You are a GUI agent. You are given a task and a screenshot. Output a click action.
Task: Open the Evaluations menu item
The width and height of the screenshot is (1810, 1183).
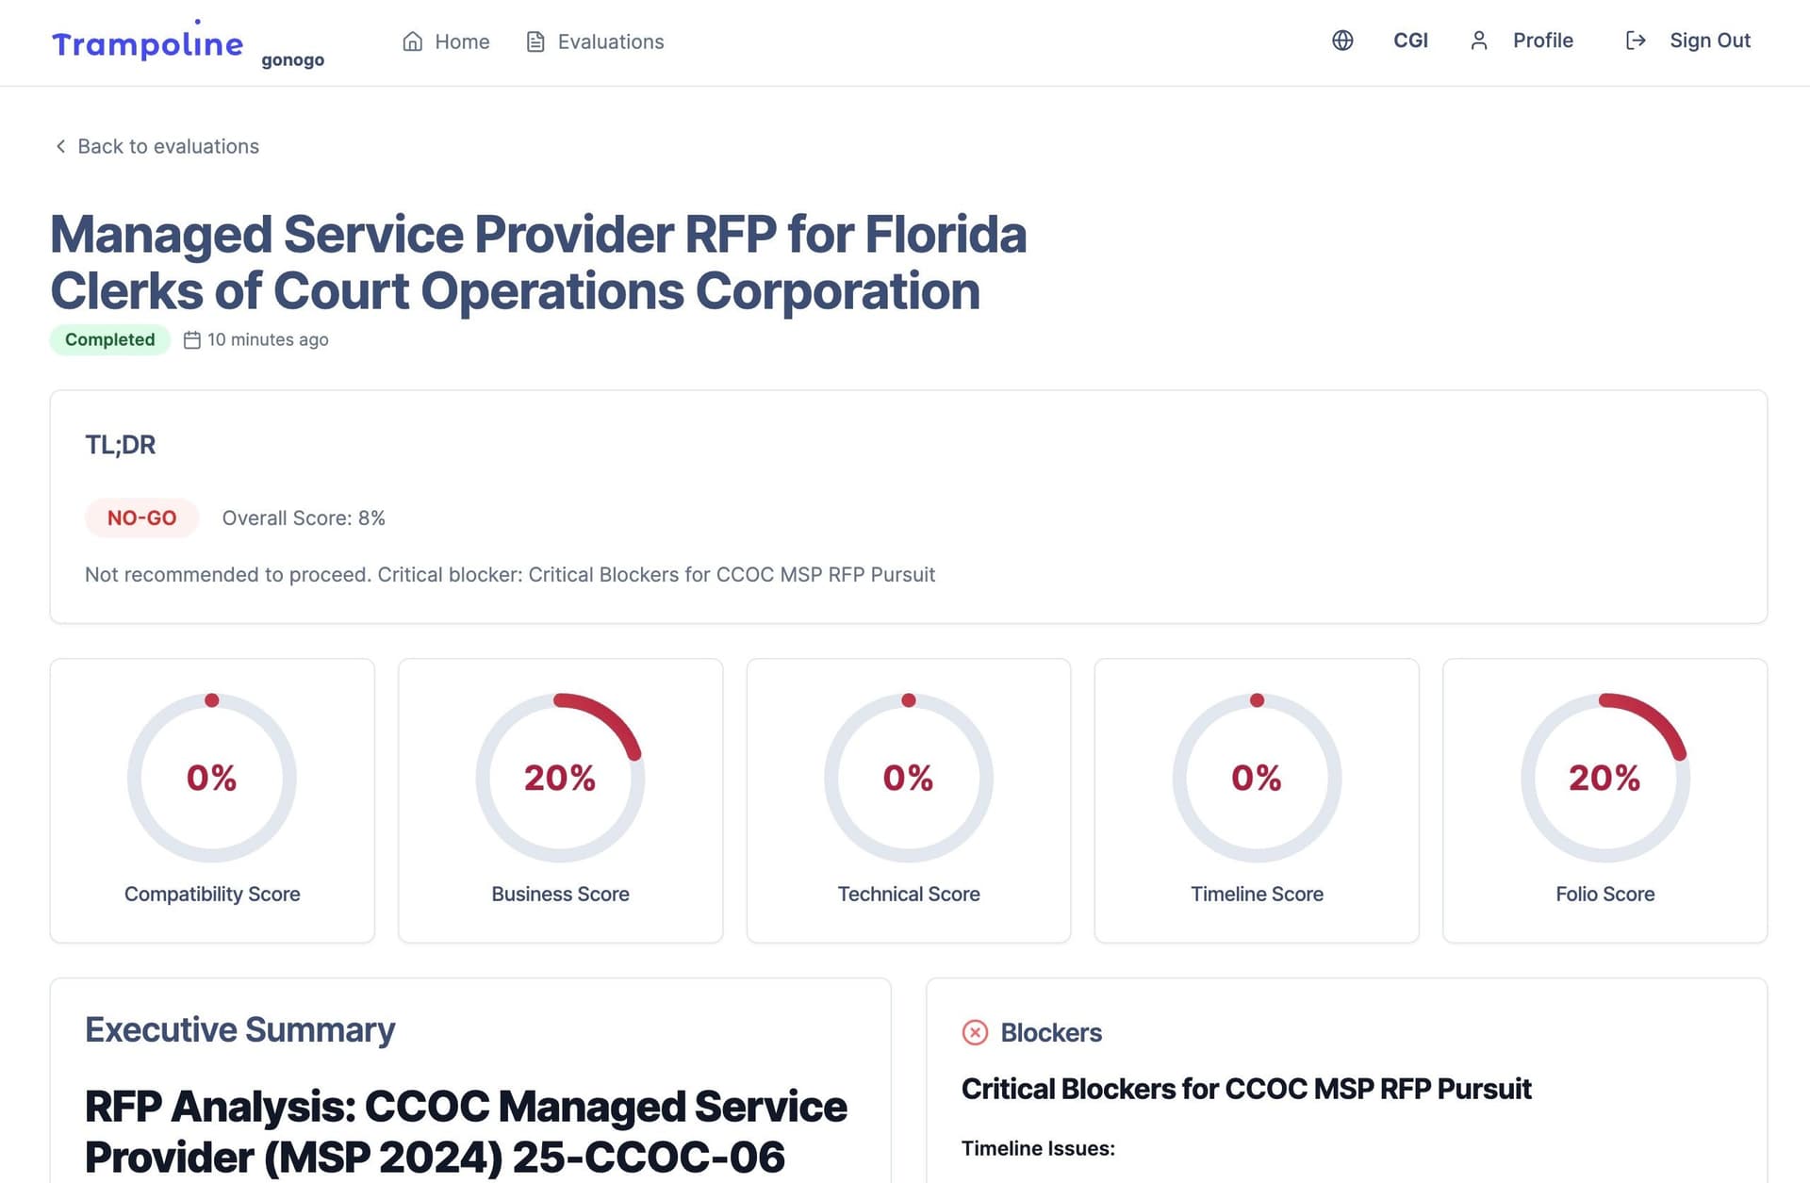point(610,41)
